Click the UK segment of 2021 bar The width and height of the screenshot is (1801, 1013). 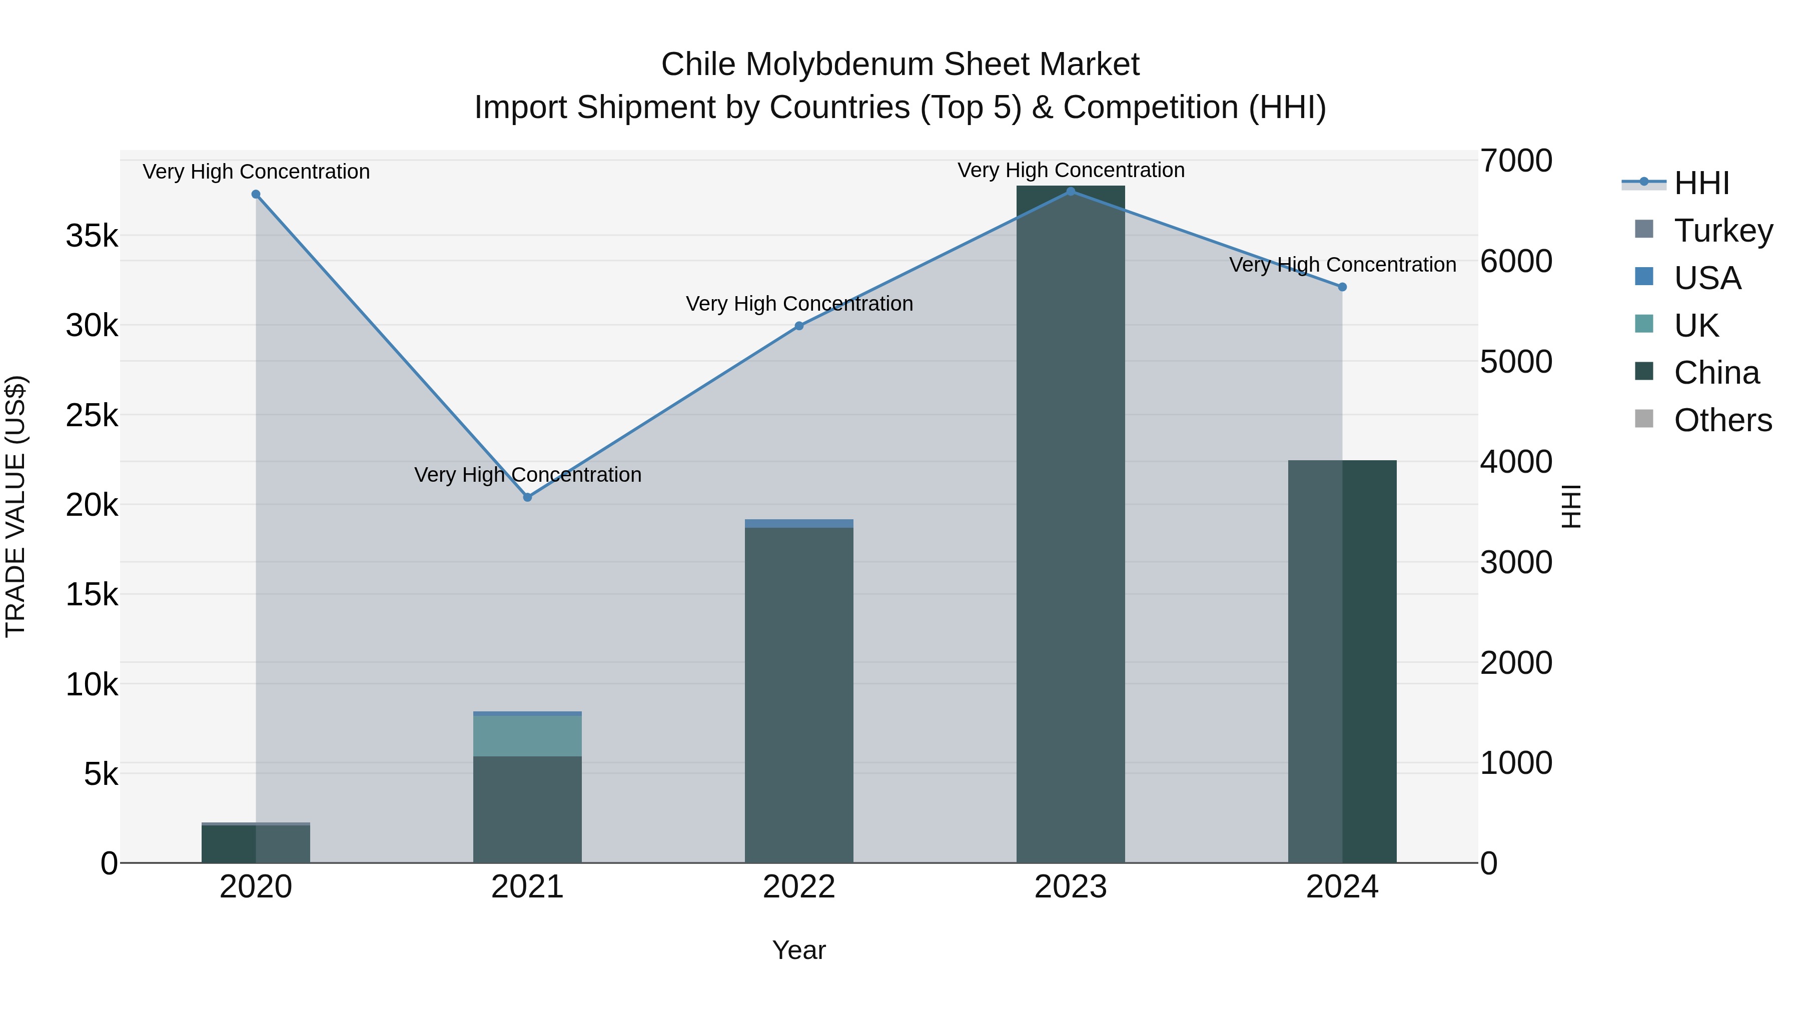528,736
